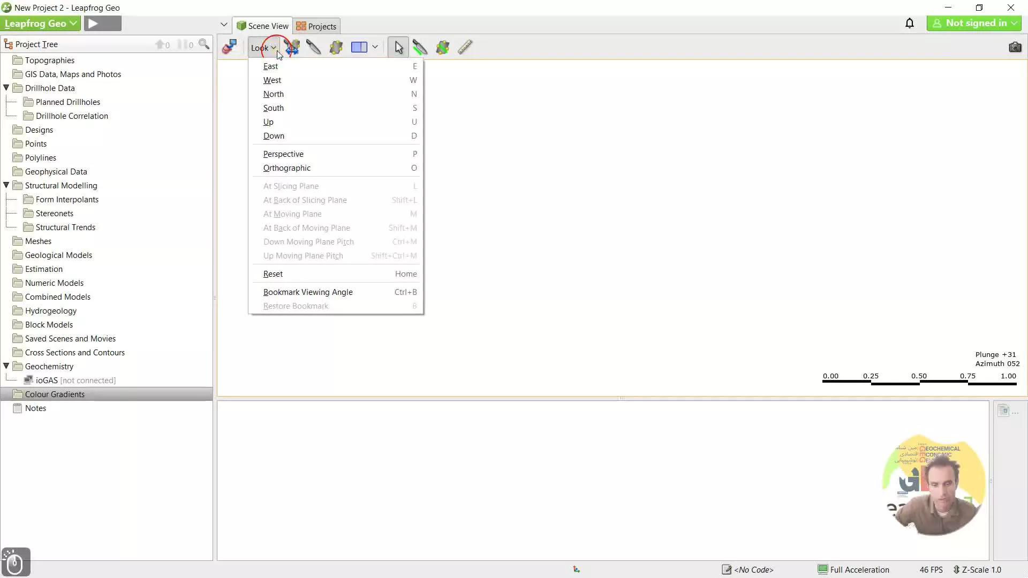Open the Look direction dropdown
Image resolution: width=1028 pixels, height=578 pixels.
click(x=264, y=47)
